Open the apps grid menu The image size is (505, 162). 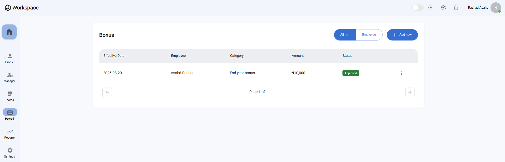pyautogui.click(x=430, y=8)
